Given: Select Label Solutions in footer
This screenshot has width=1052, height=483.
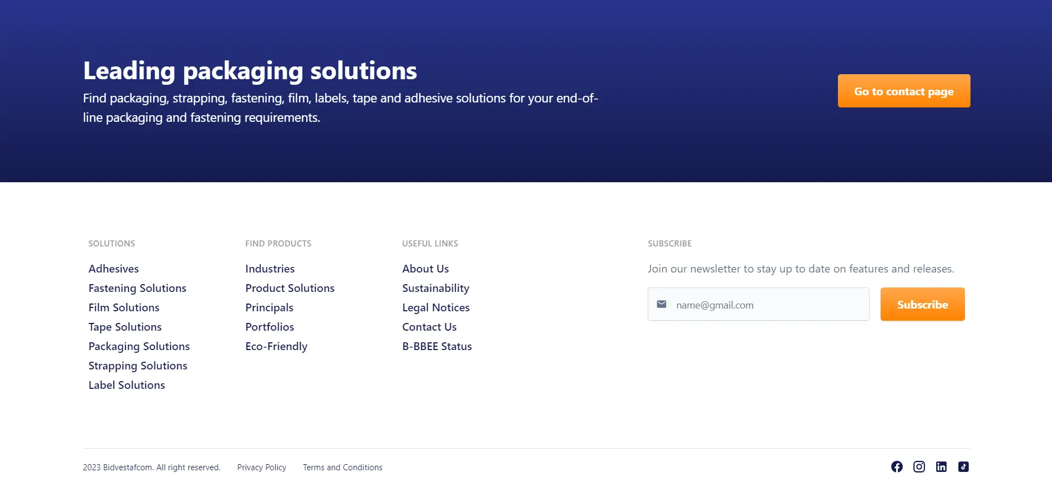Looking at the screenshot, I should [127, 385].
